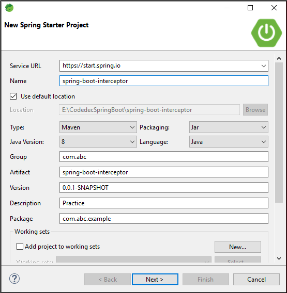
Task: Click the Spring leaf icon in title bar
Action: pyautogui.click(x=9, y=8)
